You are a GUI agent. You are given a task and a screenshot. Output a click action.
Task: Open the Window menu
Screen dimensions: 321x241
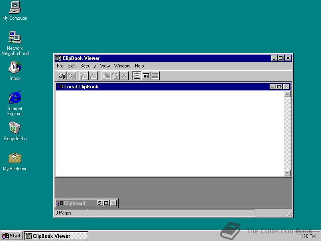click(122, 66)
